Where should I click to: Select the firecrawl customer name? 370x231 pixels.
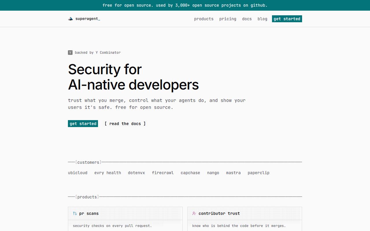pyautogui.click(x=163, y=173)
